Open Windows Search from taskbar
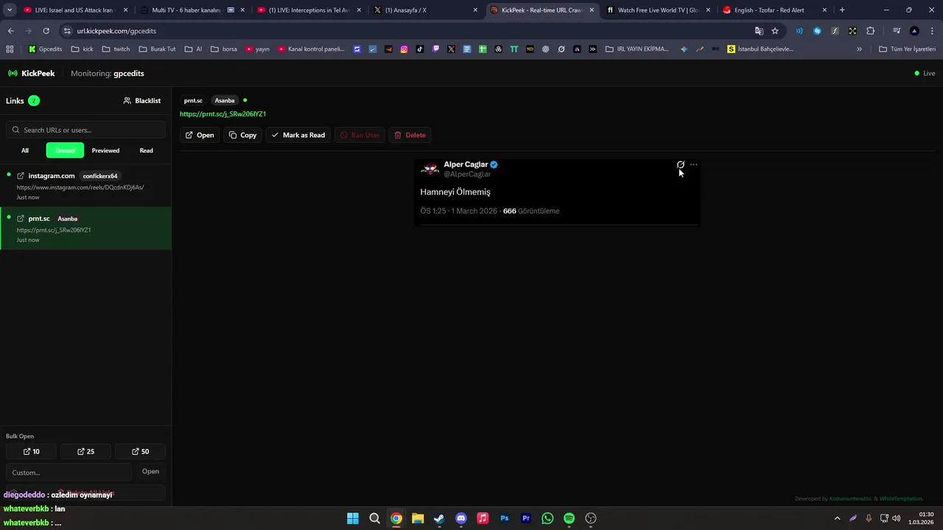The image size is (943, 530). pyautogui.click(x=374, y=518)
